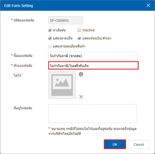Click the โลโก้ label
The width and height of the screenshot is (155, 154).
coord(17,75)
